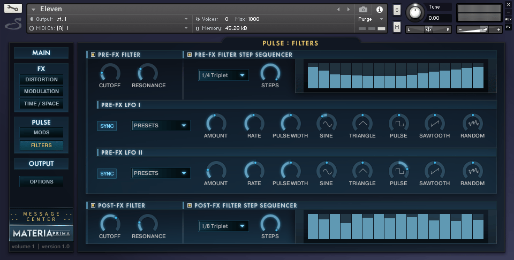Open the wrench instrument edit icon
Screen dimensions: 514x260
(x=13, y=9)
